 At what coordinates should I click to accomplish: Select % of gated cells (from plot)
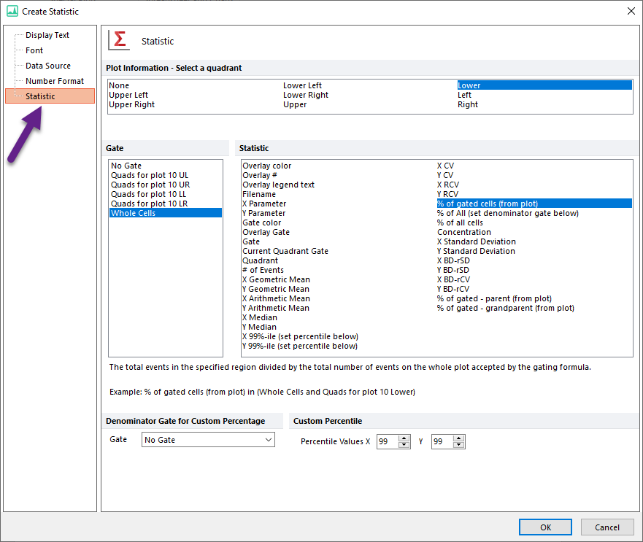[534, 204]
